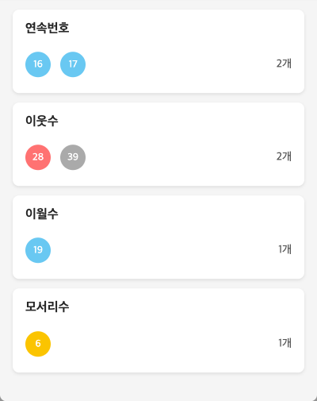317x401 pixels.
Task: Click the 연속번호 section heading
Action: coord(48,28)
